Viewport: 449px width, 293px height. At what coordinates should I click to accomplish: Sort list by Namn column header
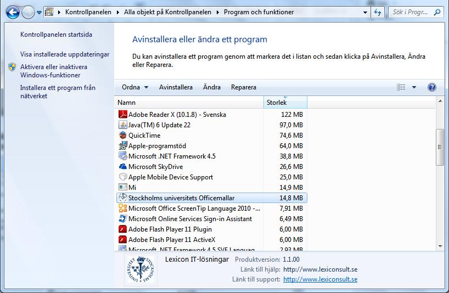(x=189, y=103)
